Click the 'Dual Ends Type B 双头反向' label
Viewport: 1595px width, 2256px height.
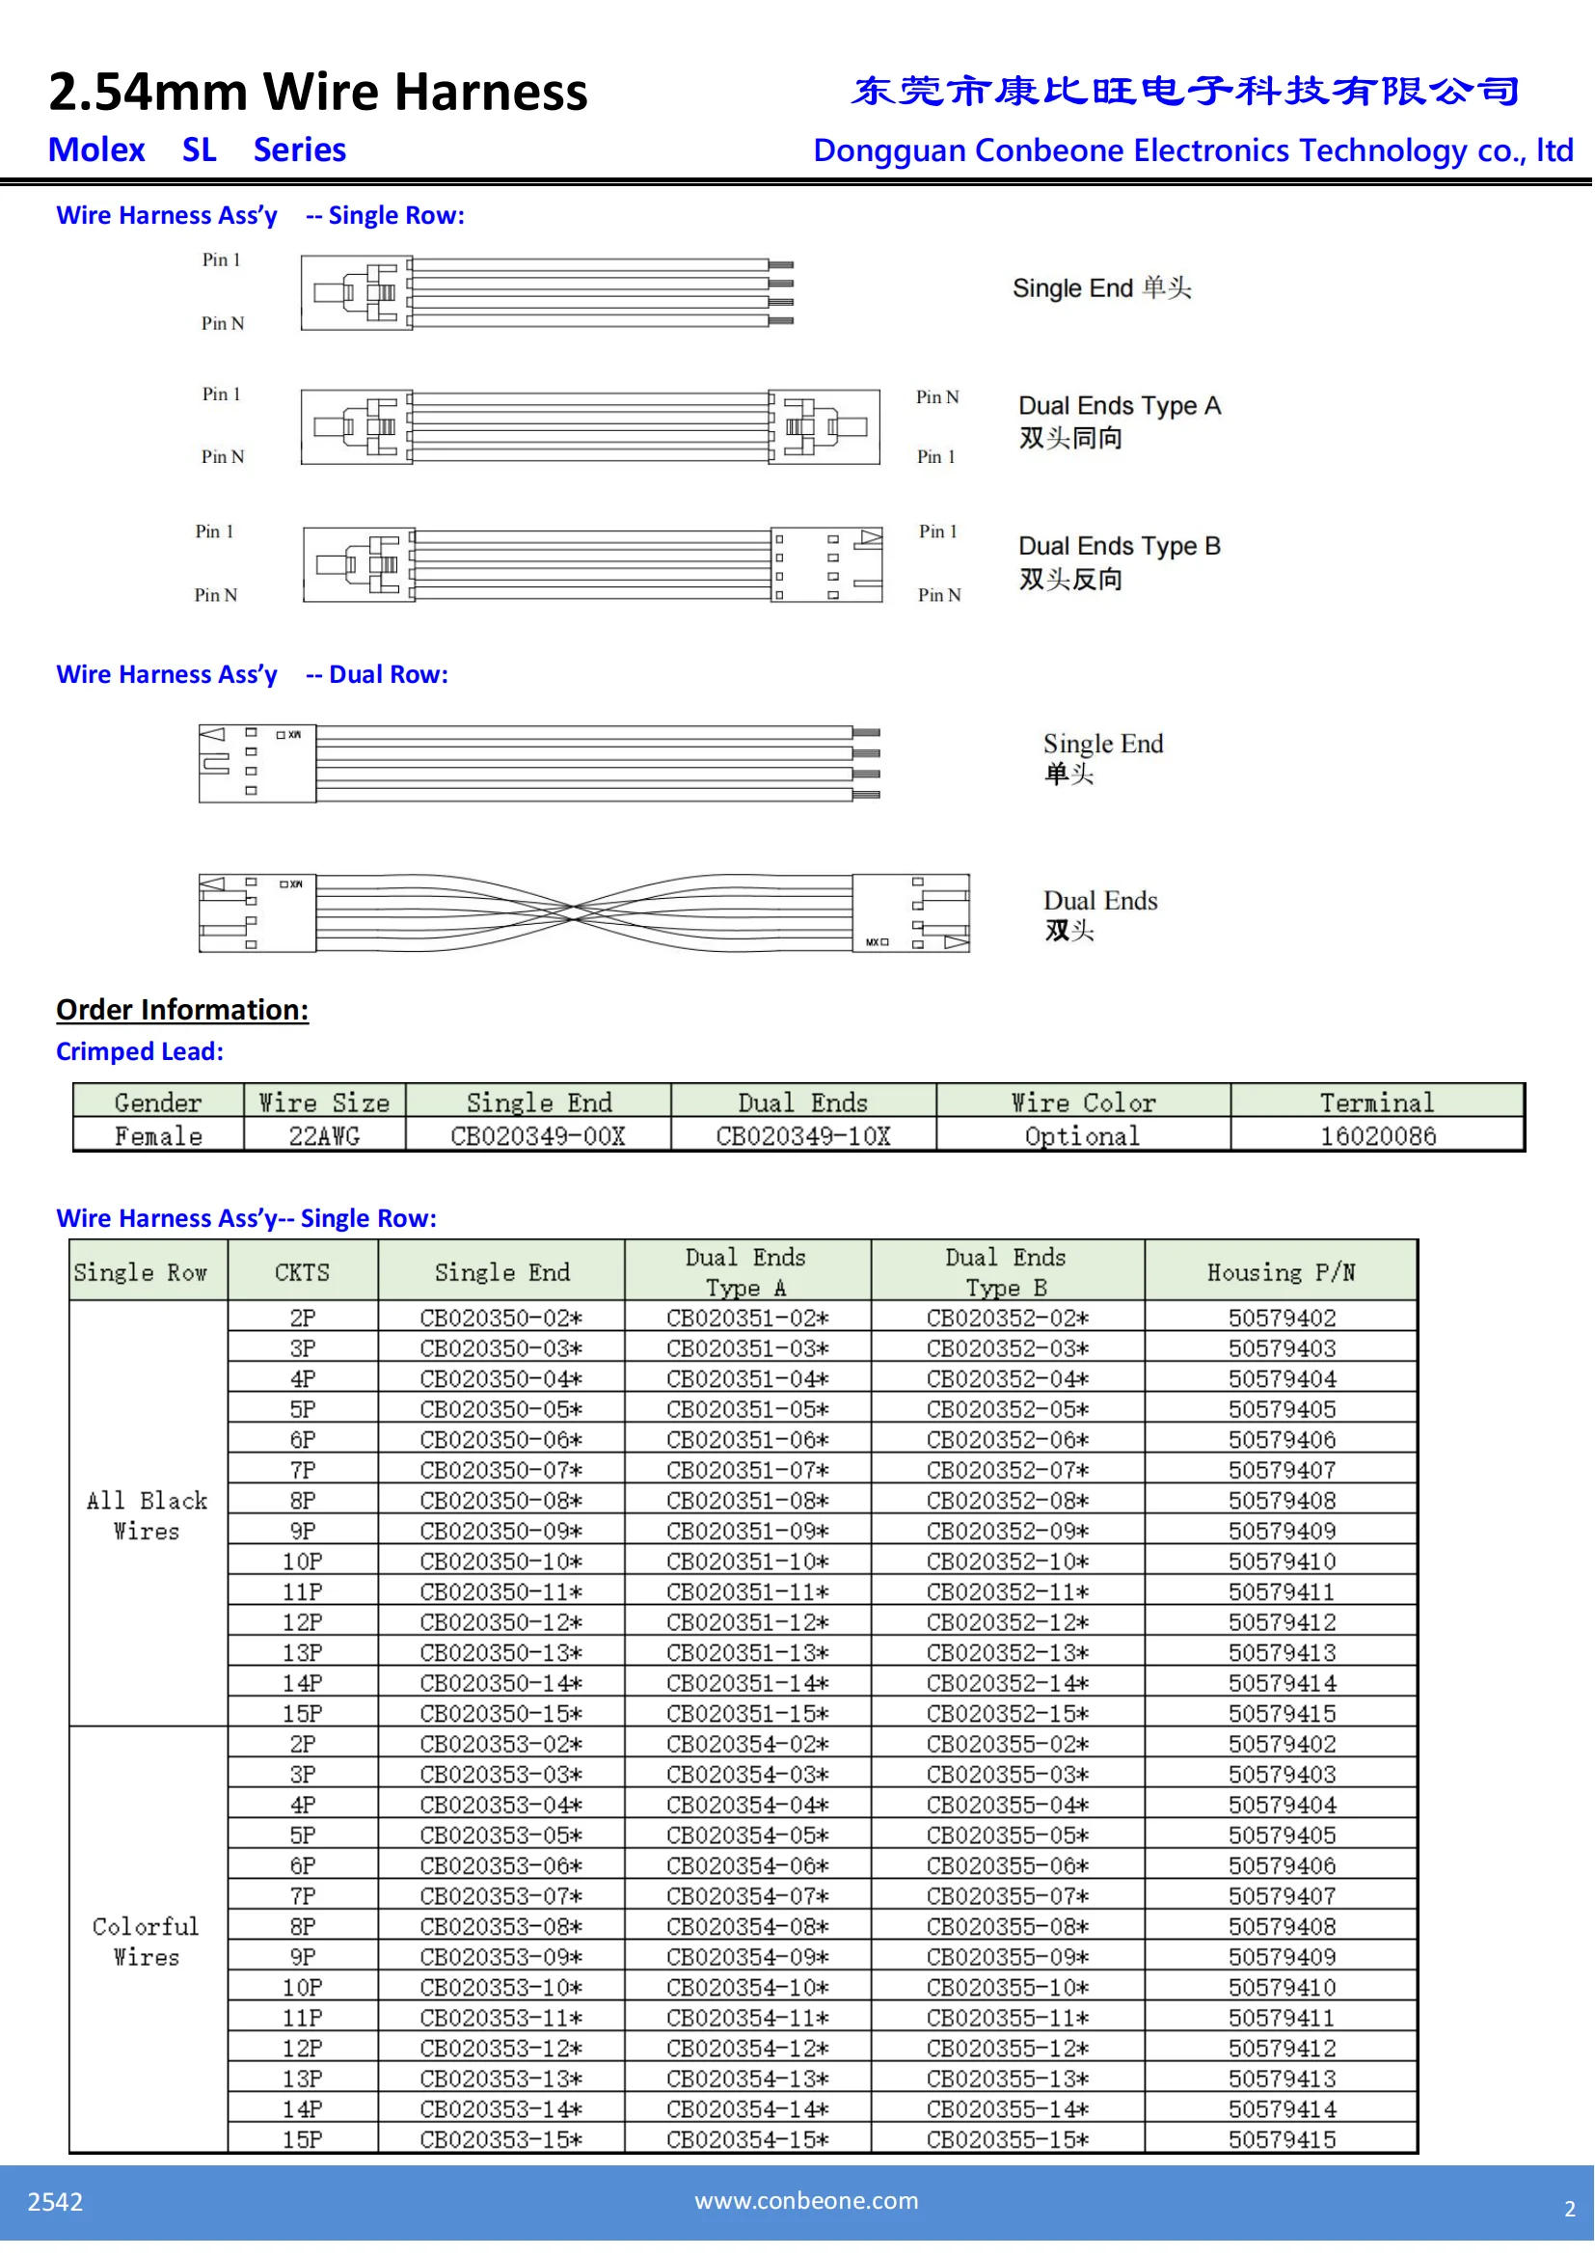tap(1121, 563)
